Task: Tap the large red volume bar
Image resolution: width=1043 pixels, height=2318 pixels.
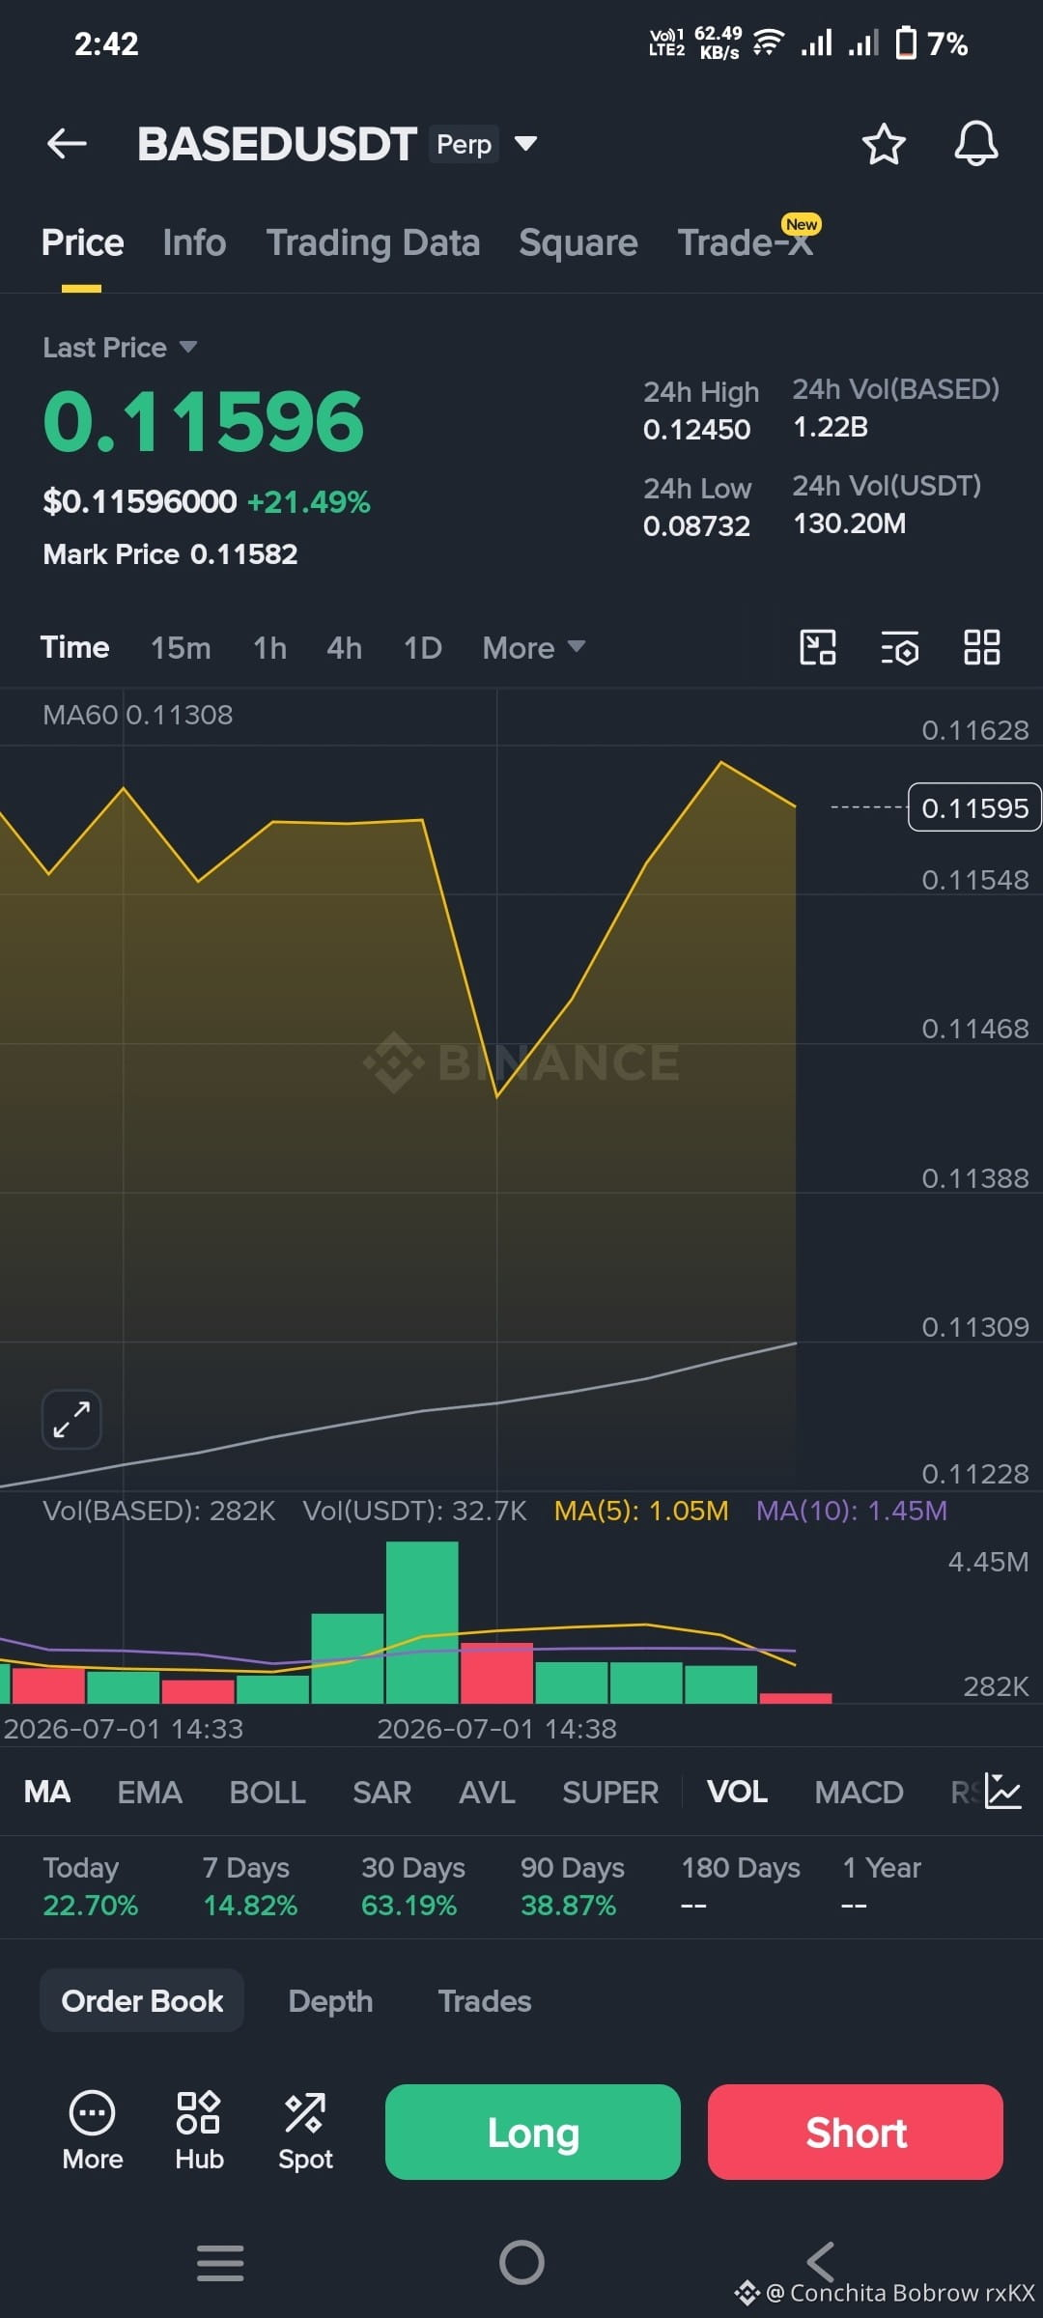Action: (x=496, y=1673)
